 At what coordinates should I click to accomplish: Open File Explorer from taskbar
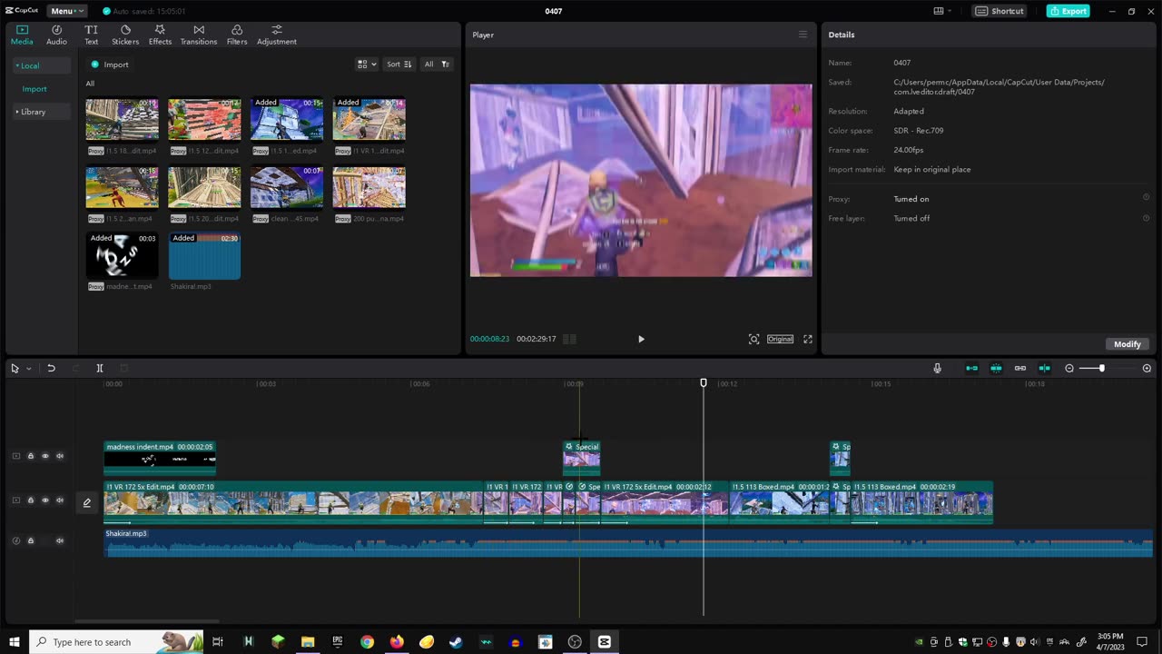[x=308, y=642]
